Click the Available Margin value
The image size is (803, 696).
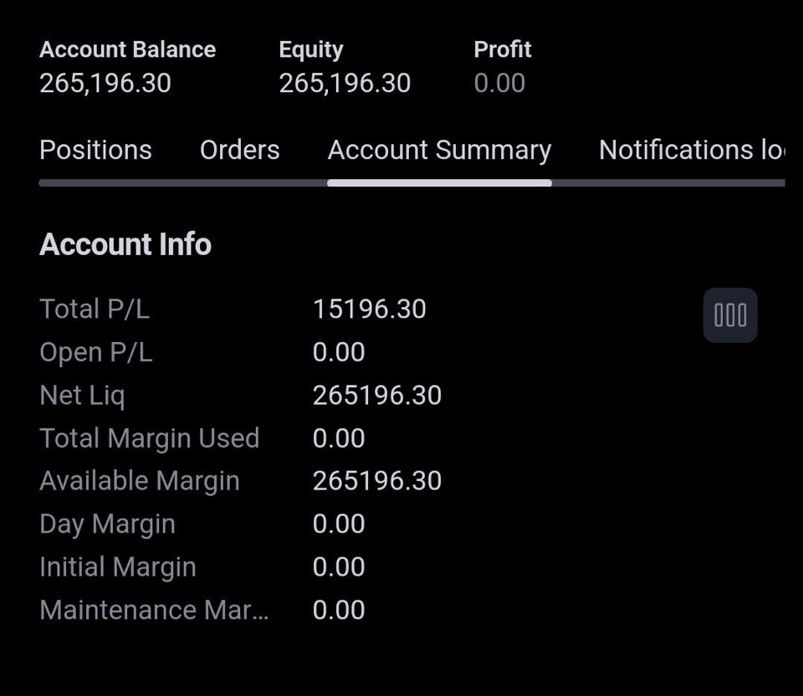(377, 481)
